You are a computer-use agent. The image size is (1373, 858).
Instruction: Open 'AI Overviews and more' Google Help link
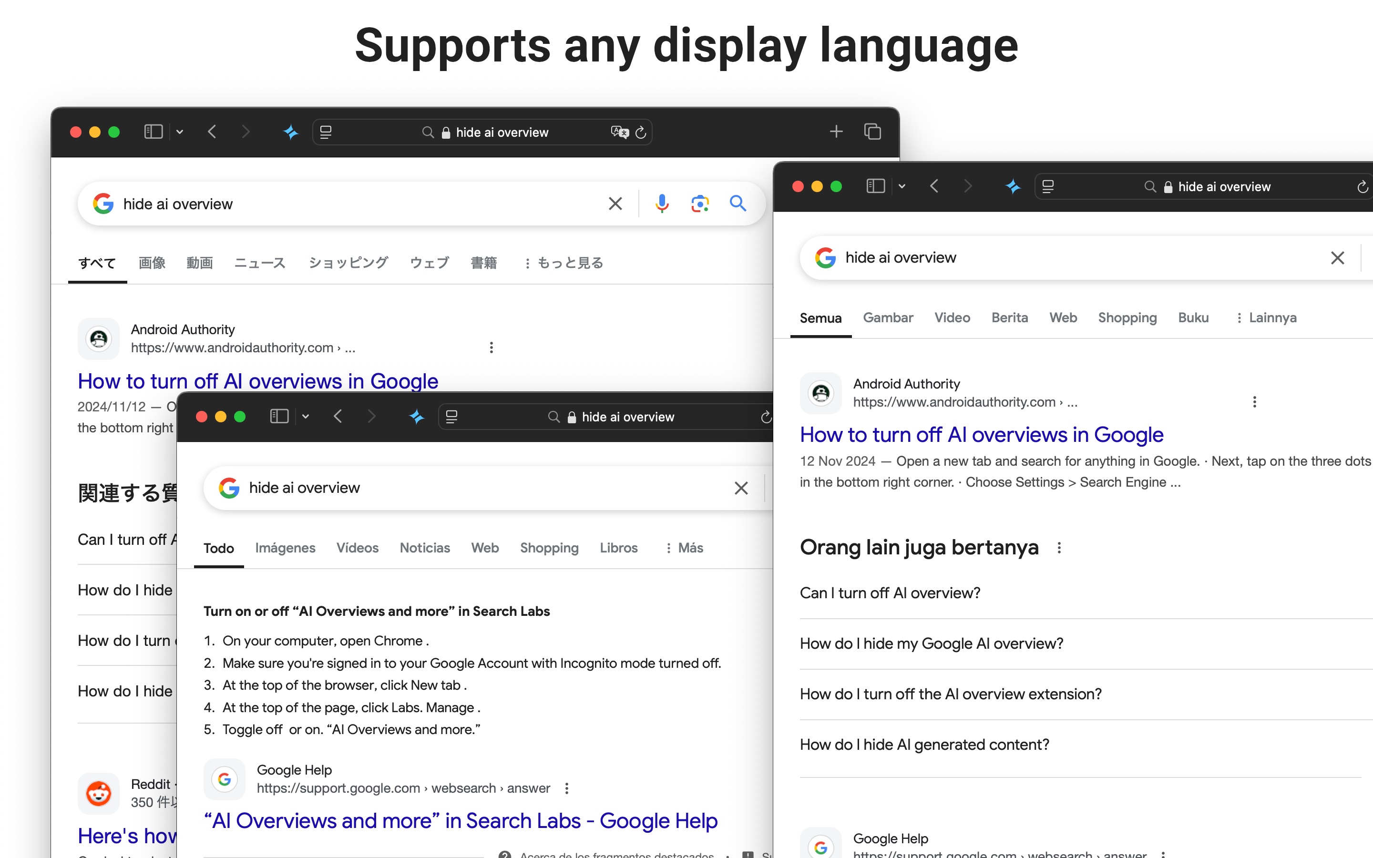pos(461,820)
